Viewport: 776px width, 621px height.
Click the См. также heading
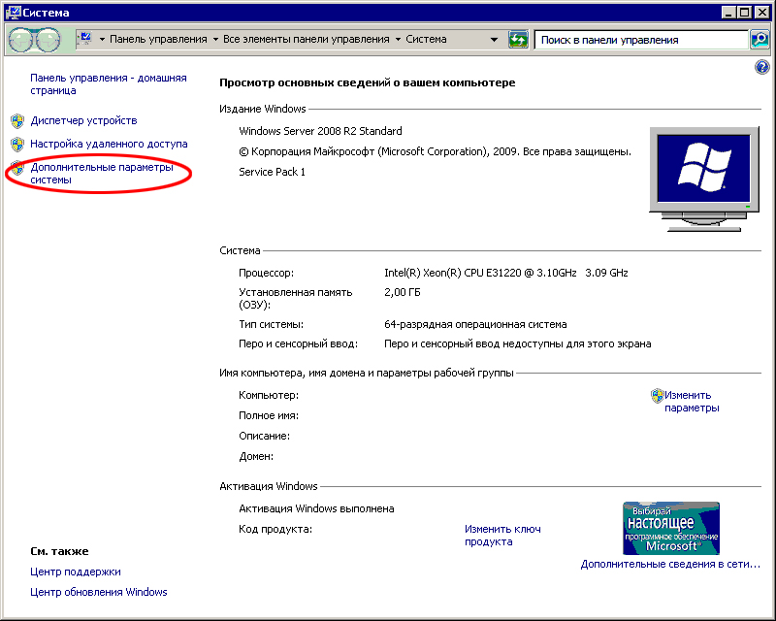59,552
